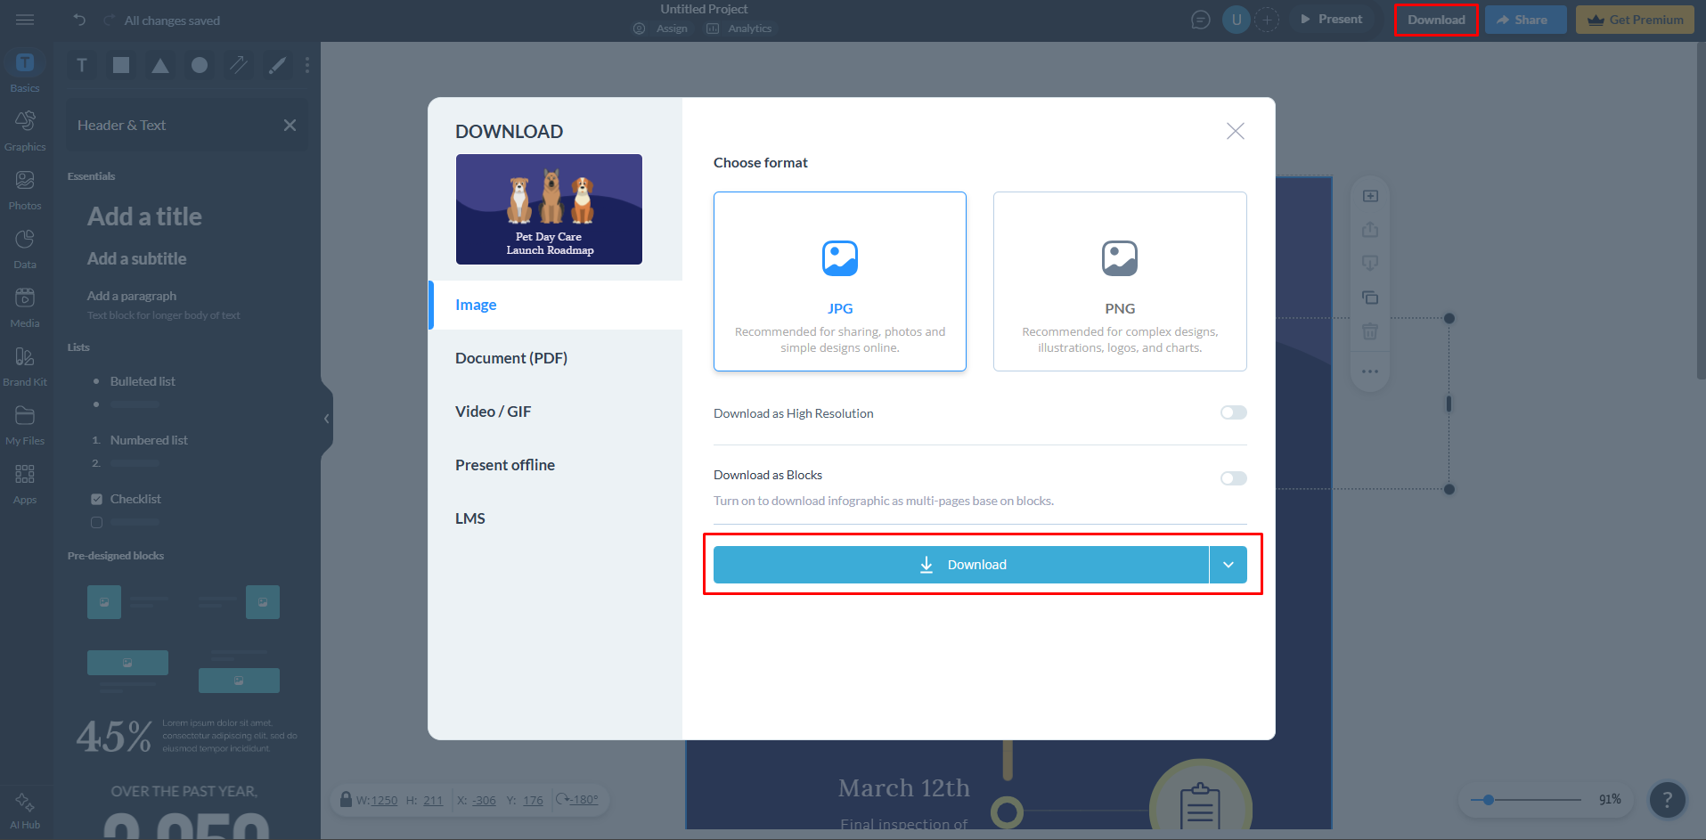This screenshot has height=840, width=1706.
Task: Adjust the zoom level slider
Action: coord(1490,799)
